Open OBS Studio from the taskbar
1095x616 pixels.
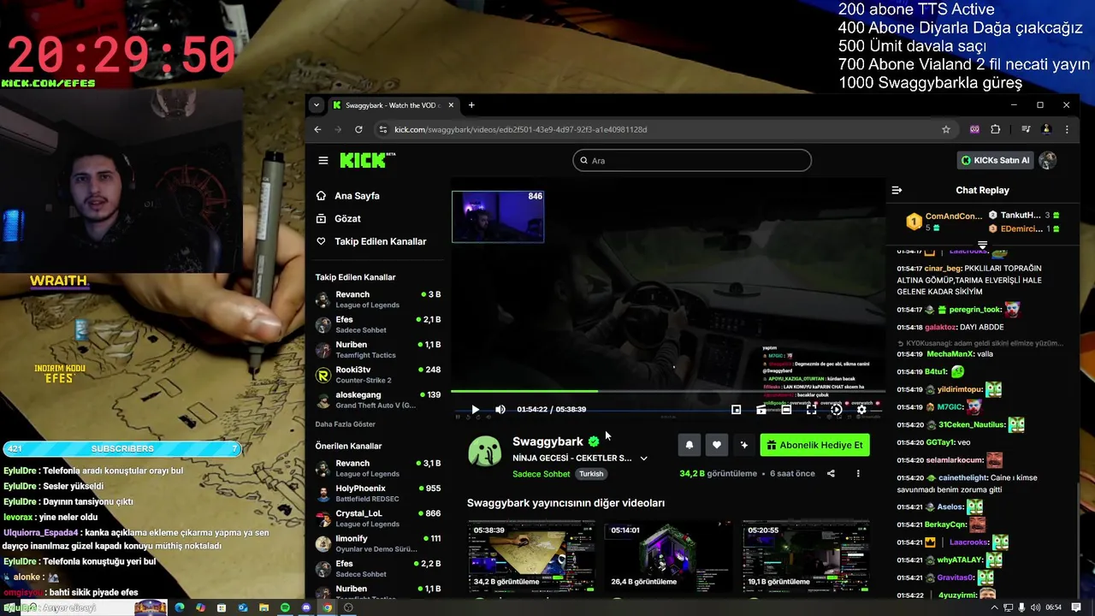pos(348,607)
